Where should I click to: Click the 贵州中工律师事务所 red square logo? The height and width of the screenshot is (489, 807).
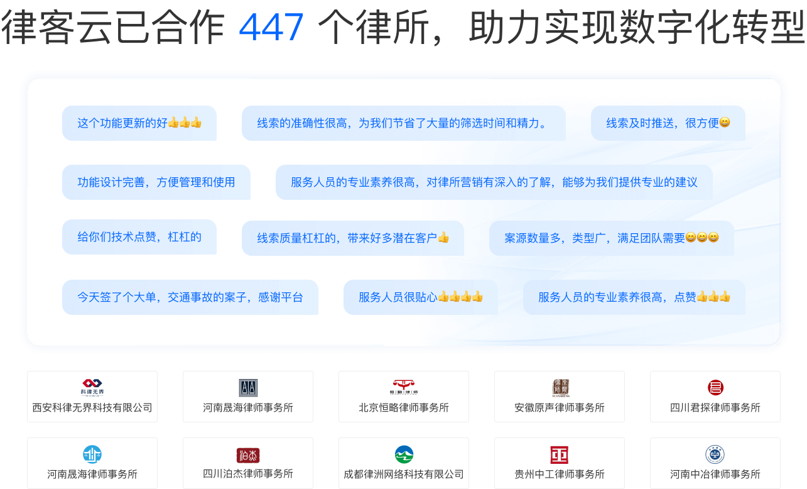[x=560, y=454]
